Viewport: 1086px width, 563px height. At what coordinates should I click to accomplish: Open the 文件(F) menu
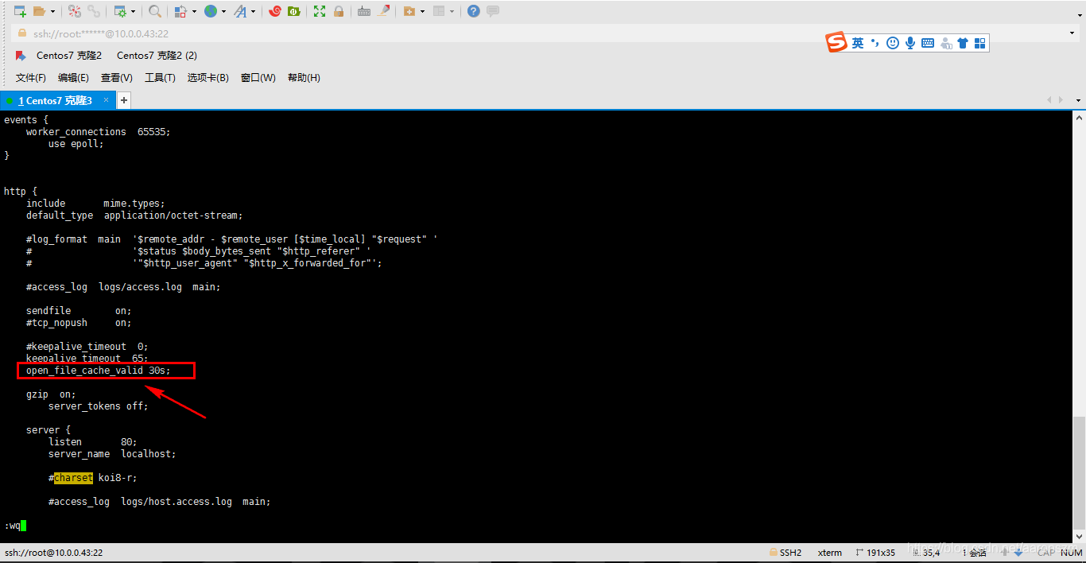coord(31,78)
